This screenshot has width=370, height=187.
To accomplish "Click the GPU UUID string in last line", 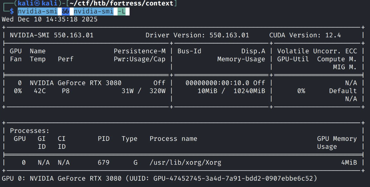I will [233, 178].
